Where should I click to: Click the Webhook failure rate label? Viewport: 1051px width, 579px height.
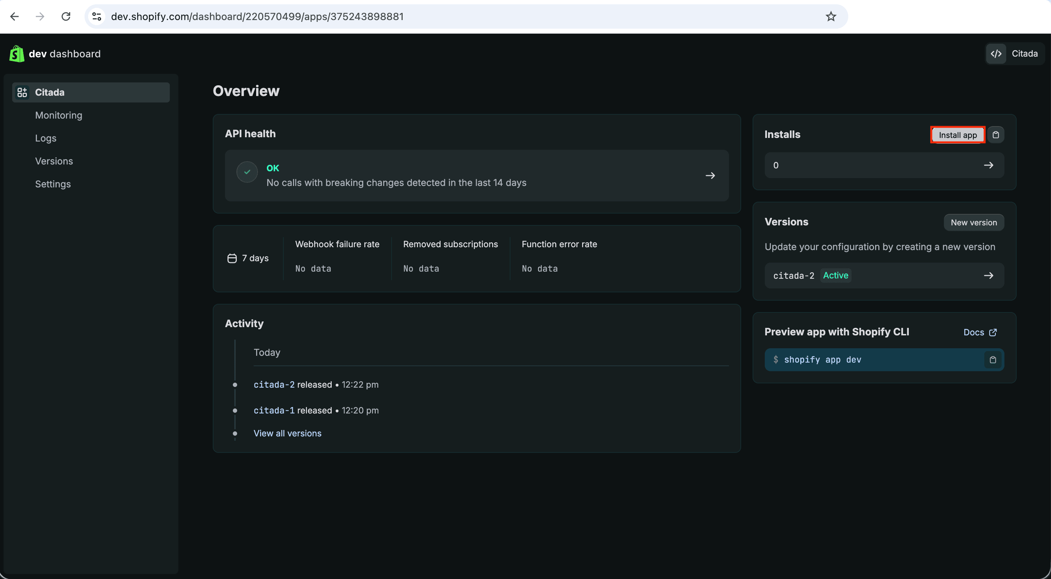click(337, 244)
